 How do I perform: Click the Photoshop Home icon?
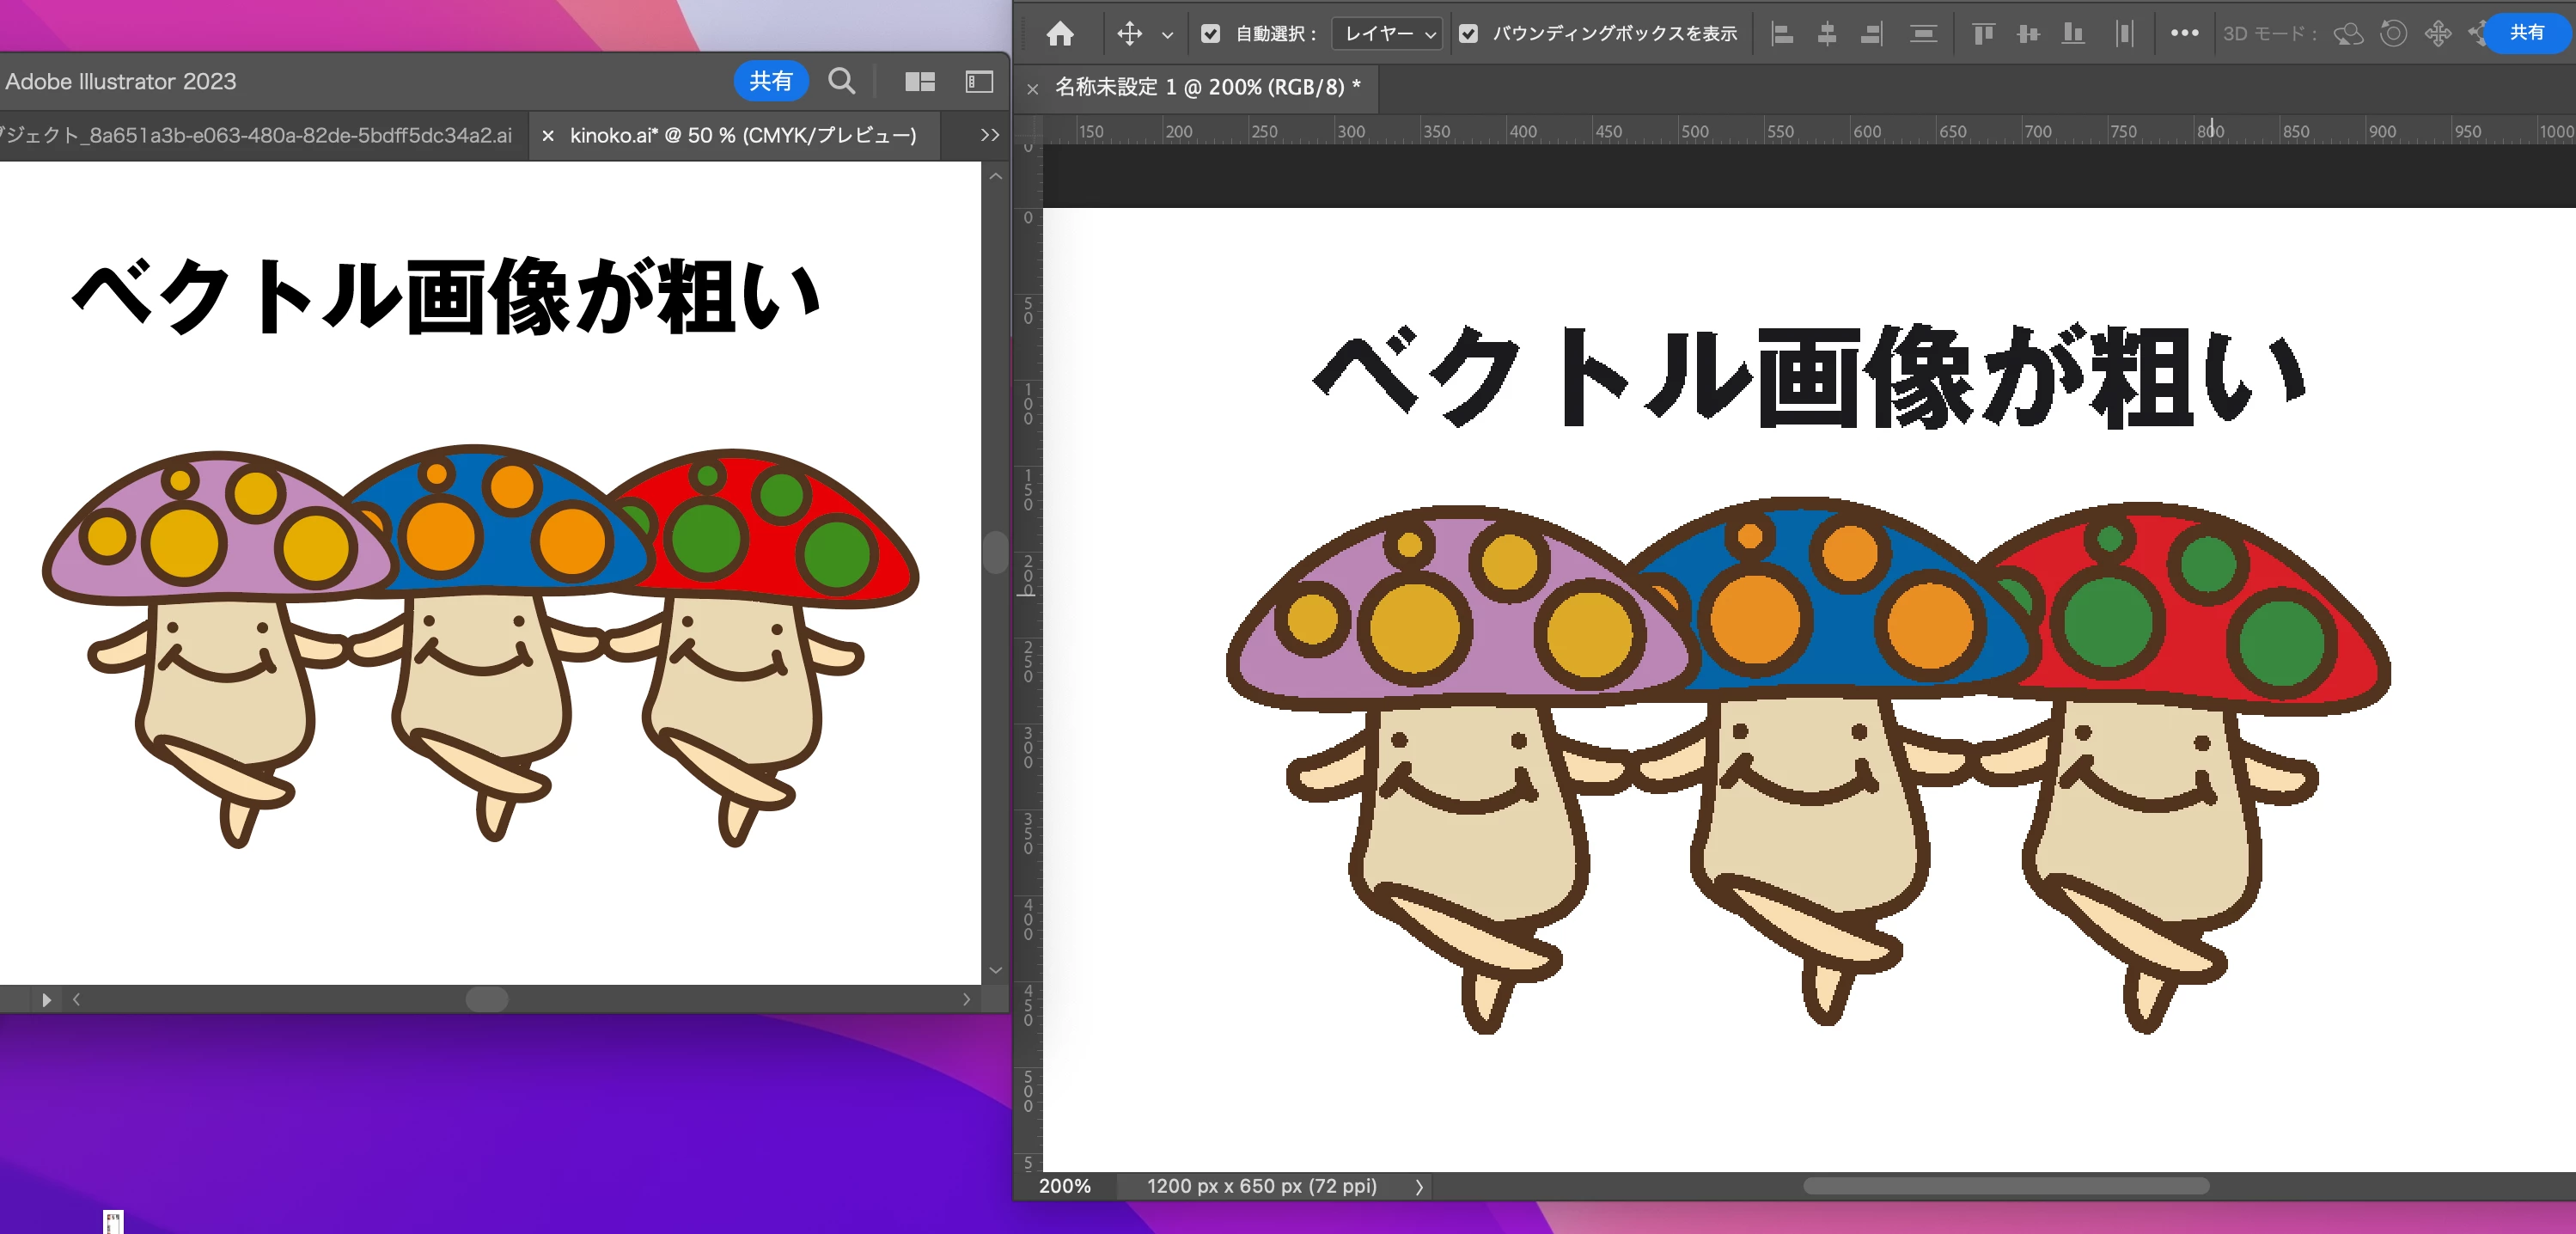tap(1060, 34)
